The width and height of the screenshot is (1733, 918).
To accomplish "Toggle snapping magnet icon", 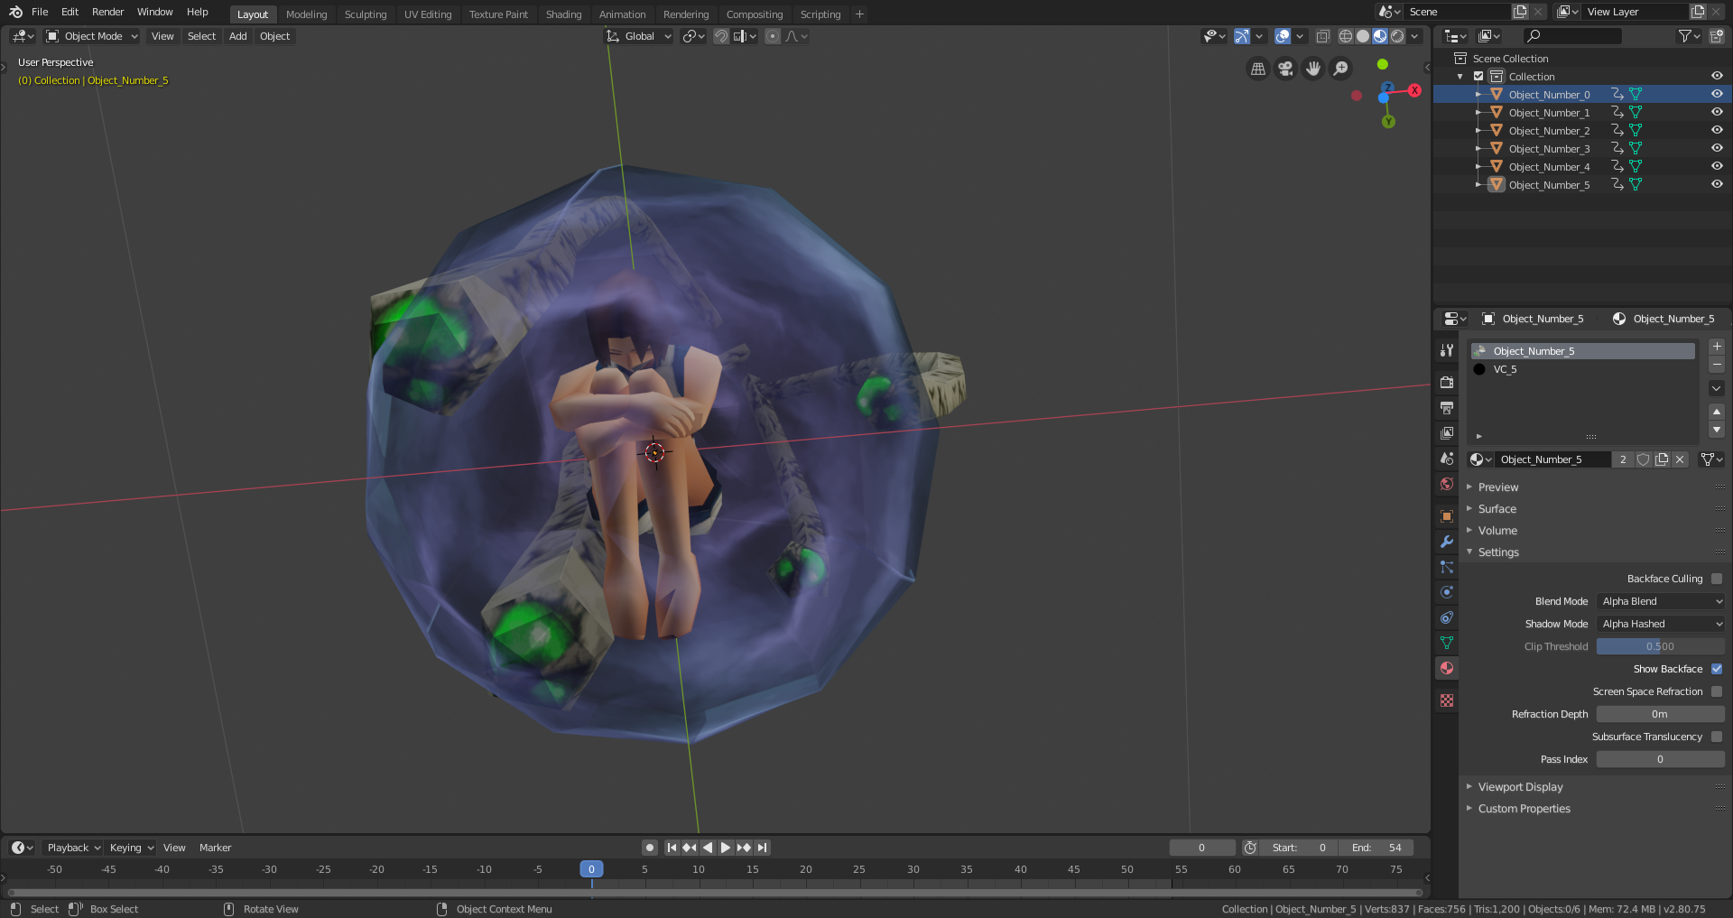I will click(721, 36).
